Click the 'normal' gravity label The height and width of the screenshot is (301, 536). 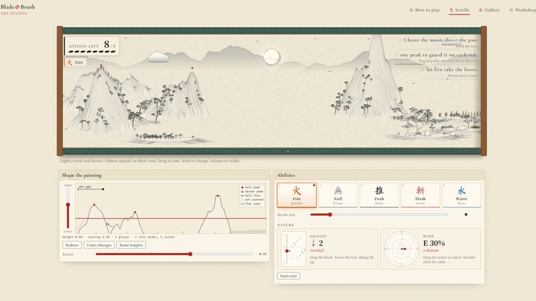(x=317, y=251)
